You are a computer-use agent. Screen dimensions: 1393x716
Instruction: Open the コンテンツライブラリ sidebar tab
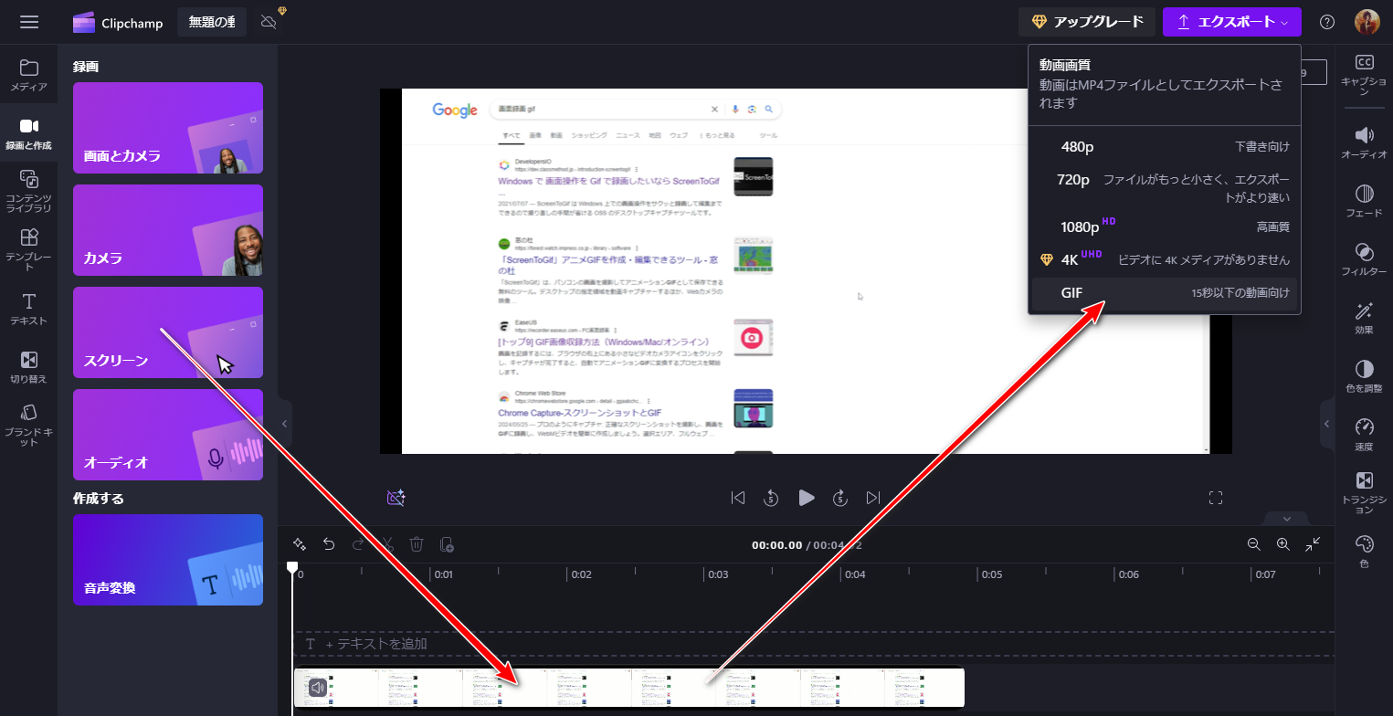point(28,191)
